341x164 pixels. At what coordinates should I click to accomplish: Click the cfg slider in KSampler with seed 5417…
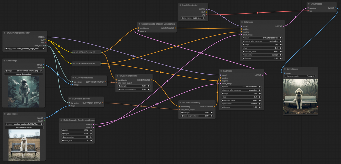click(x=262, y=48)
